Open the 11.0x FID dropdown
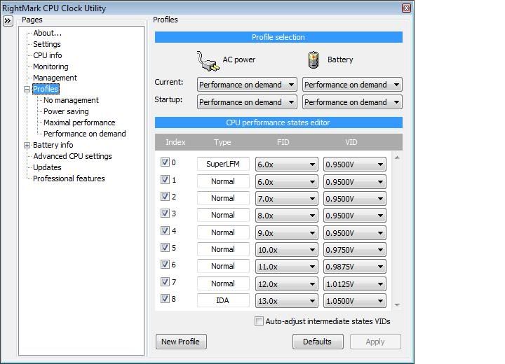 (x=286, y=267)
